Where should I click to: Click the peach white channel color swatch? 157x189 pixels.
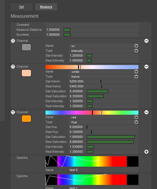26,73
